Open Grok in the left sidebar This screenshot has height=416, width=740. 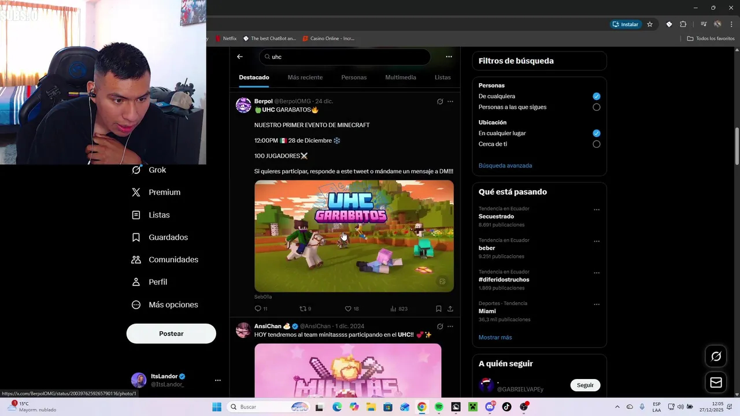point(149,170)
